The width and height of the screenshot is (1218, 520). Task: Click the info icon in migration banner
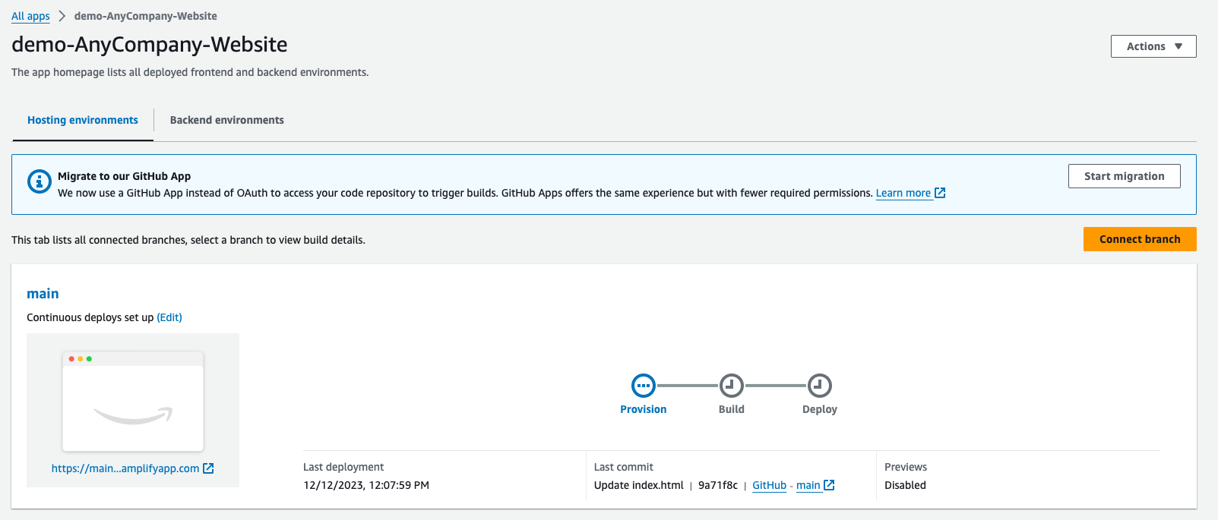pyautogui.click(x=40, y=181)
